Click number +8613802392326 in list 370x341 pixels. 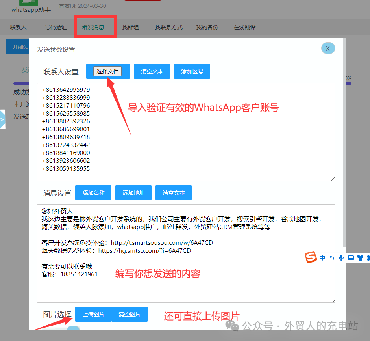tap(66, 121)
